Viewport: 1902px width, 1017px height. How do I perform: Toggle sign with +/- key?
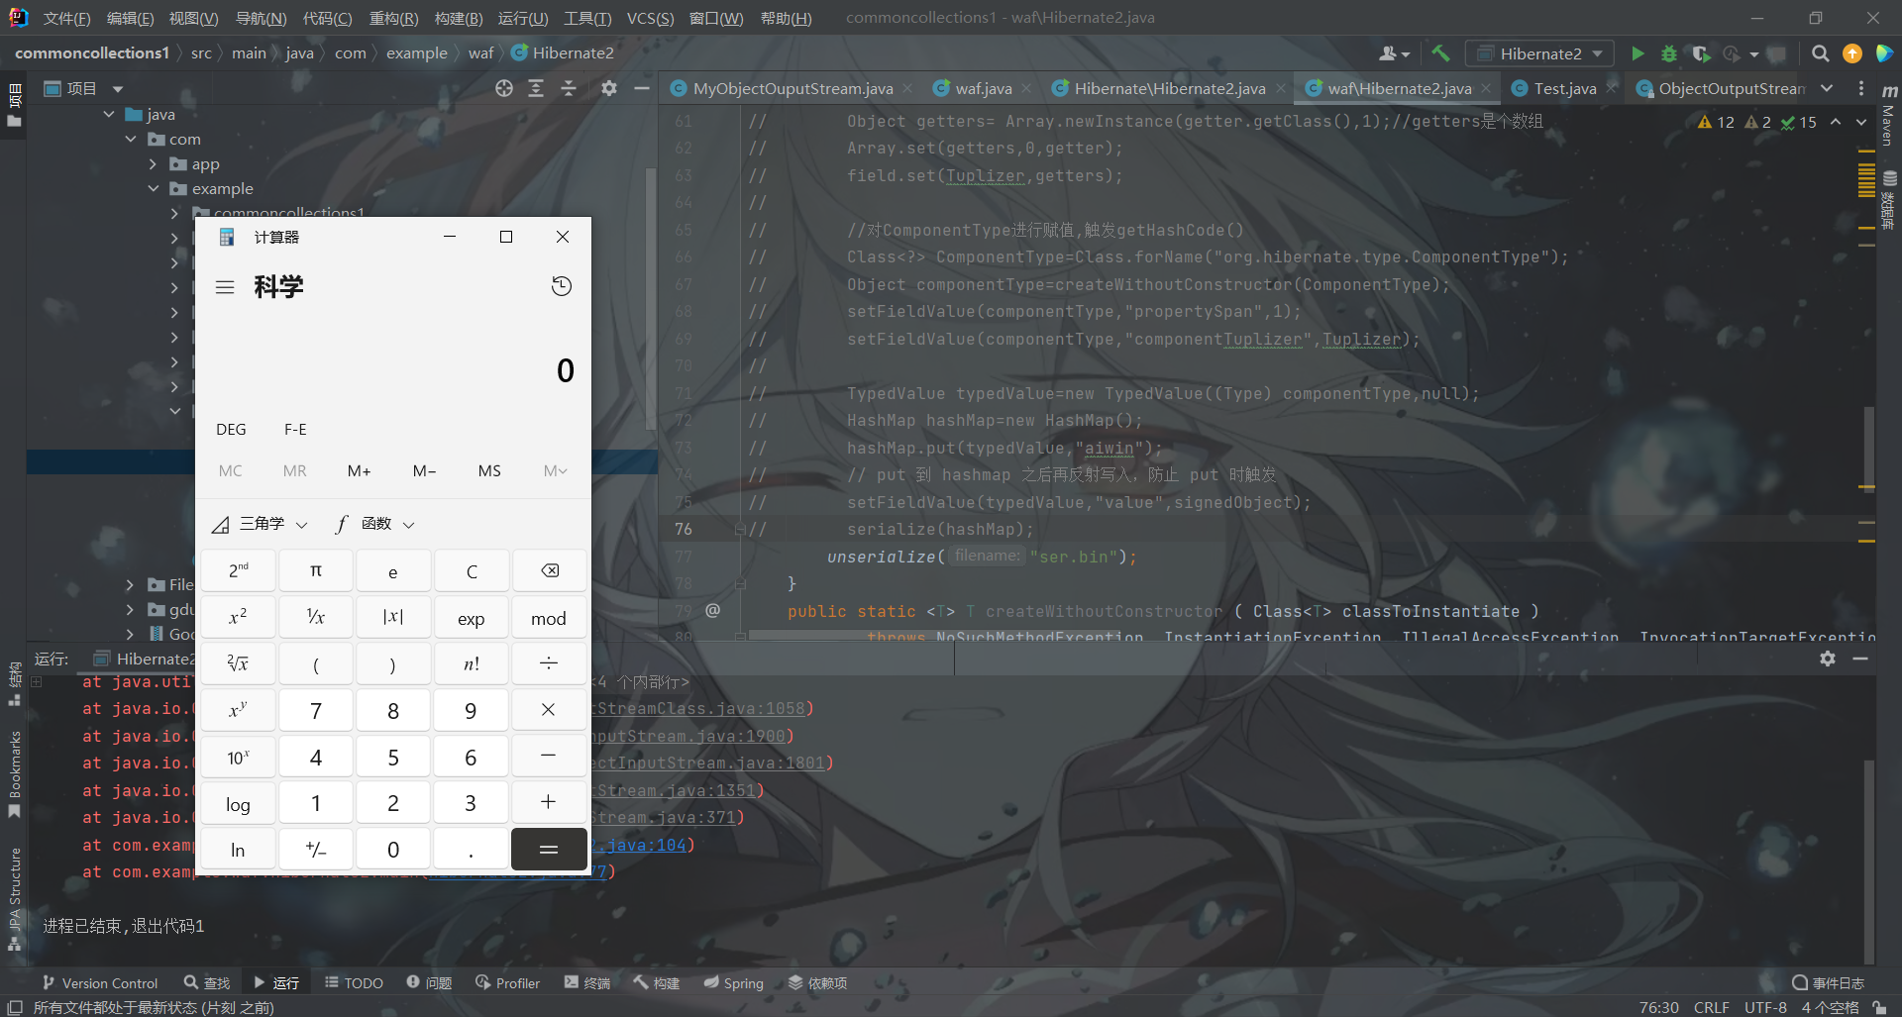(x=315, y=849)
